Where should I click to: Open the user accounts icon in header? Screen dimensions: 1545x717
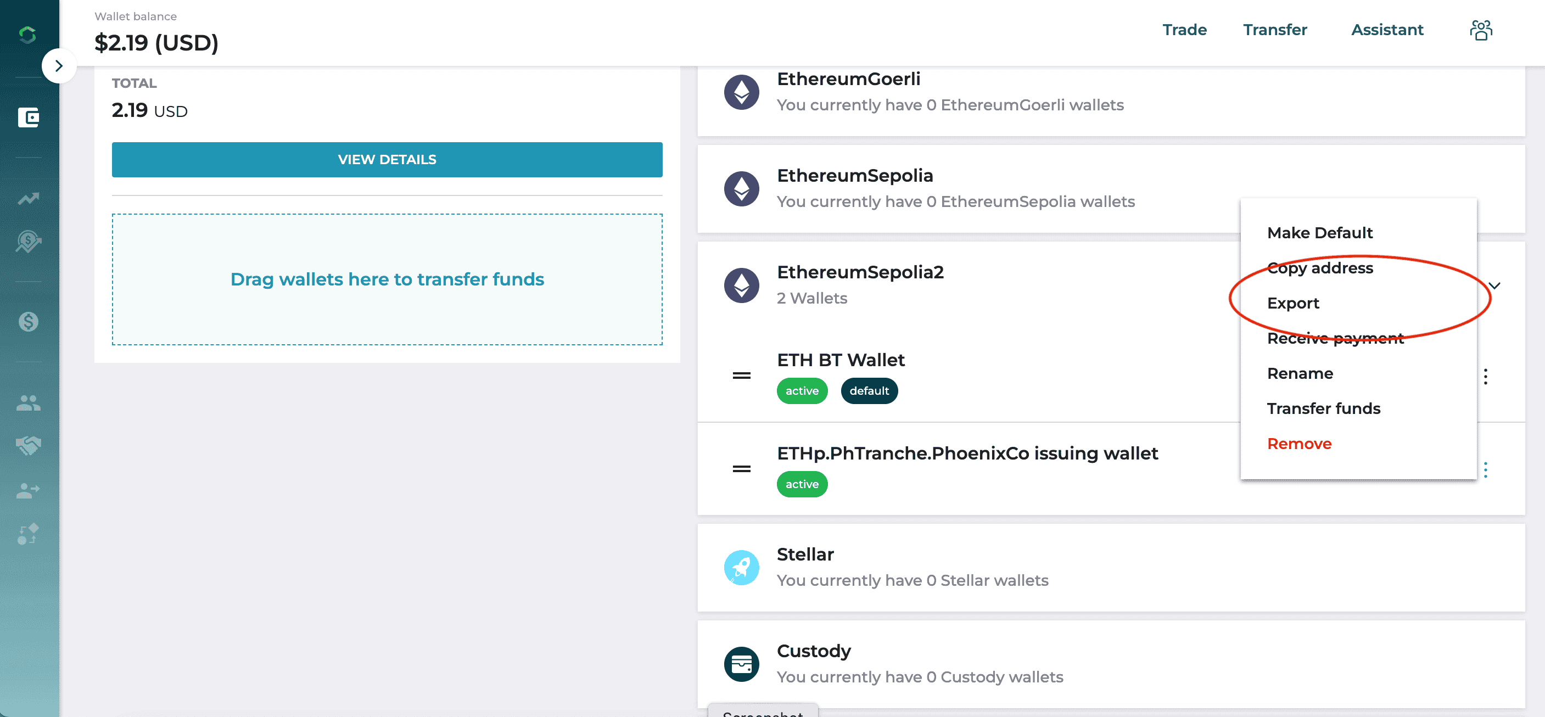coord(1481,30)
